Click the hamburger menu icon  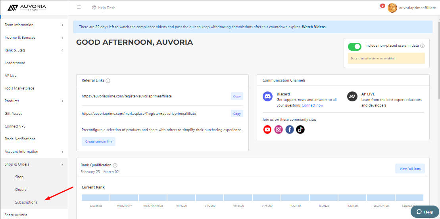pos(79,7)
